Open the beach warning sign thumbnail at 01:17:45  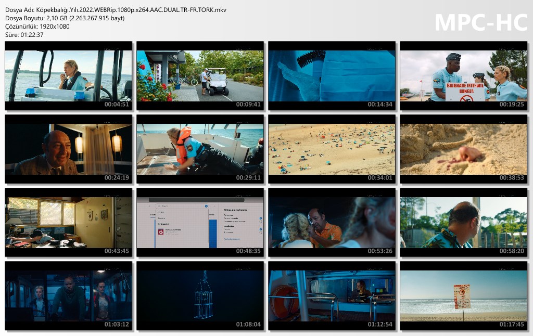(x=463, y=296)
